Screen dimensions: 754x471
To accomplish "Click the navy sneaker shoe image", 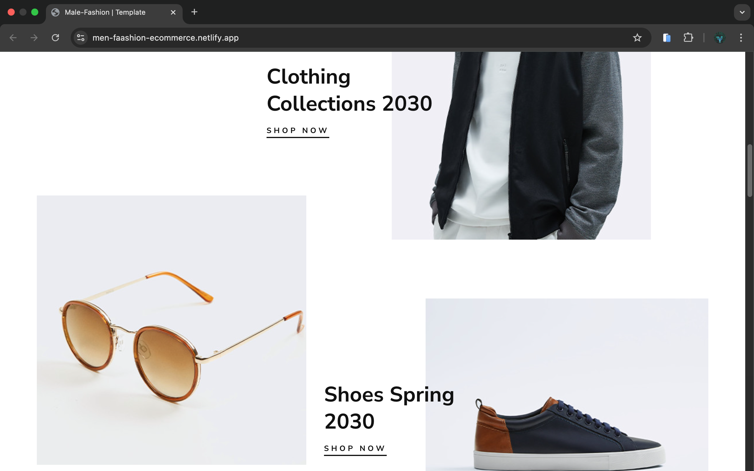I will (x=567, y=385).
